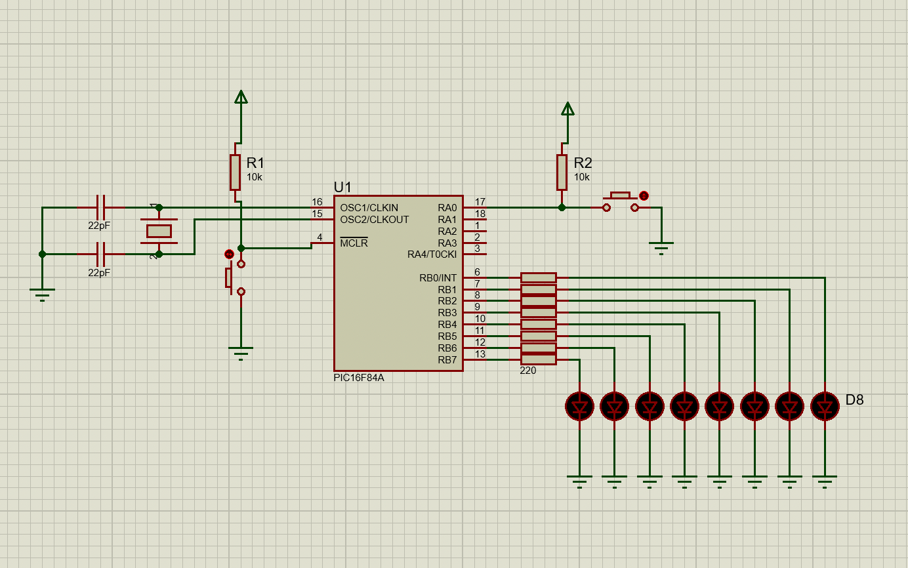Click the RA0 pin label
Screen dimensions: 908x568
pyautogui.click(x=447, y=208)
